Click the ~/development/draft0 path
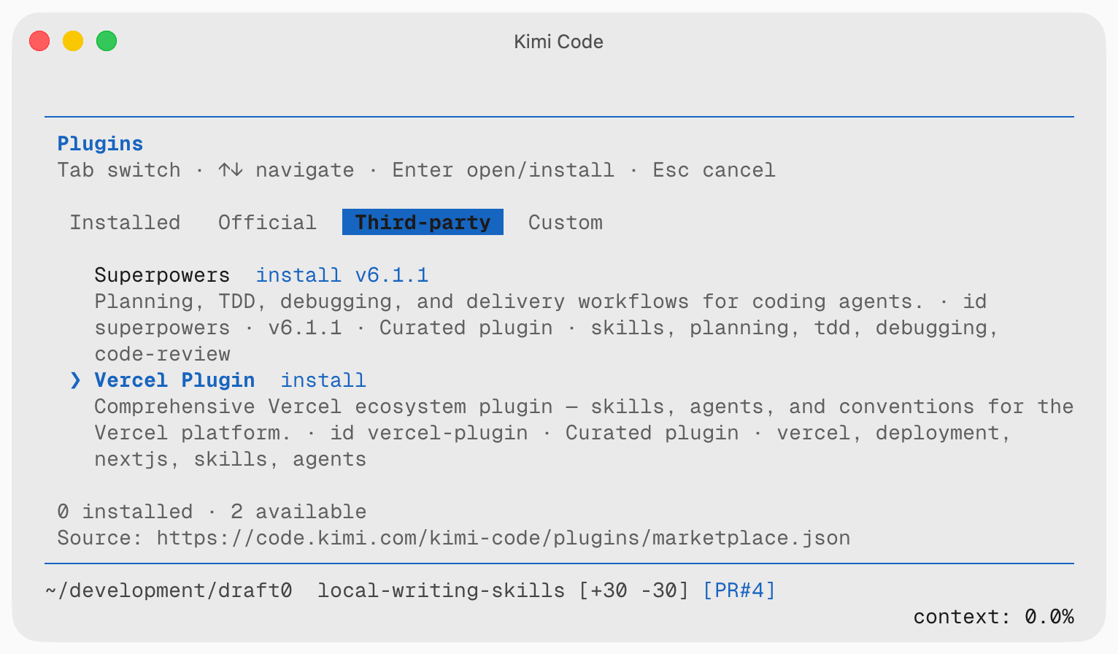The width and height of the screenshot is (1118, 654). (169, 590)
